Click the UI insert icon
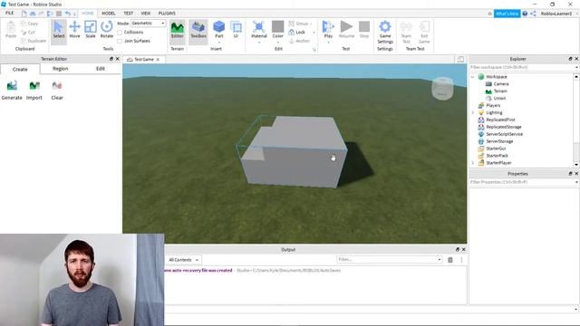Viewport: 580px width, 326px height. pos(236,30)
